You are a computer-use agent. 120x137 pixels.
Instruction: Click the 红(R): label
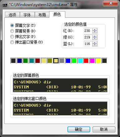pyautogui.click(x=69, y=31)
